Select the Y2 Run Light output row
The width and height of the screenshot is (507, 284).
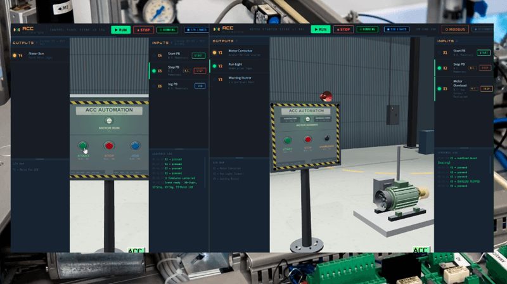click(240, 66)
